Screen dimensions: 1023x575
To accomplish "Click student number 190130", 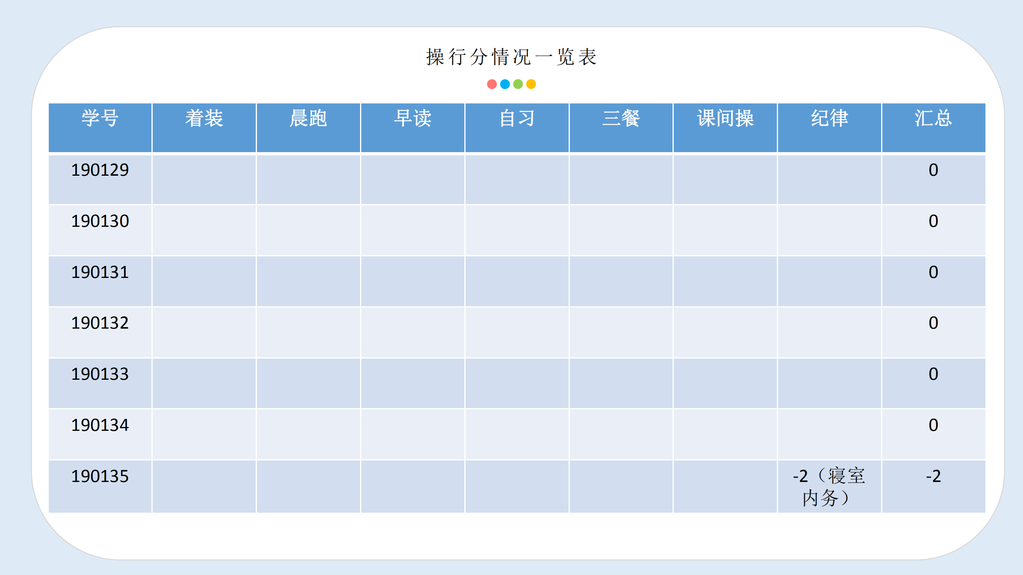I will (x=100, y=221).
